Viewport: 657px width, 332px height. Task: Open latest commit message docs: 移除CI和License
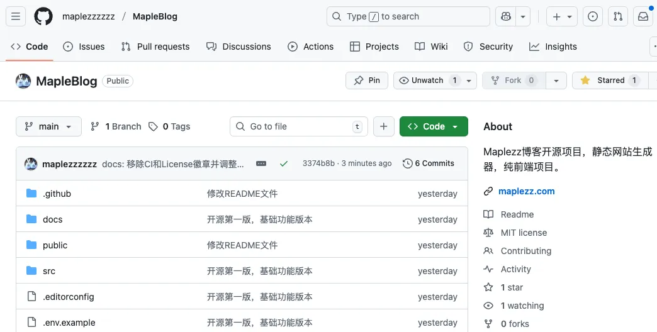(172, 163)
